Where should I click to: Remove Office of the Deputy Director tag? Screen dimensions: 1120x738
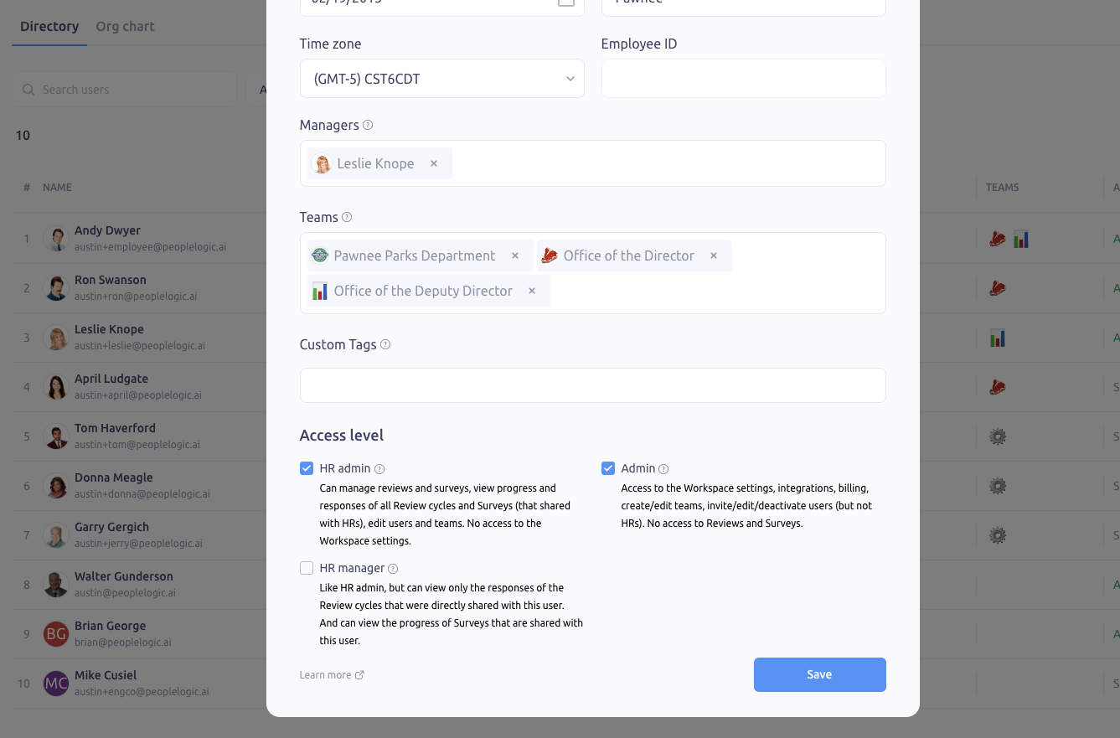tap(532, 291)
